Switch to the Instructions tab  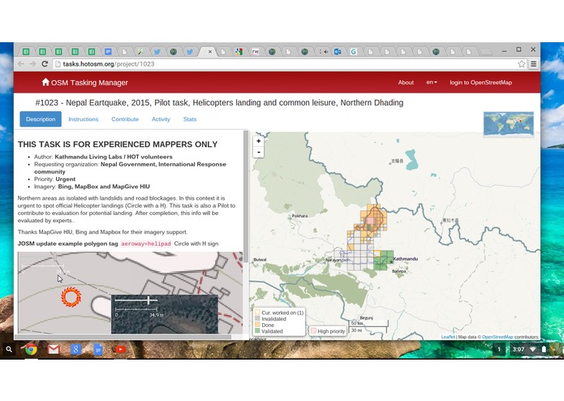coord(83,119)
